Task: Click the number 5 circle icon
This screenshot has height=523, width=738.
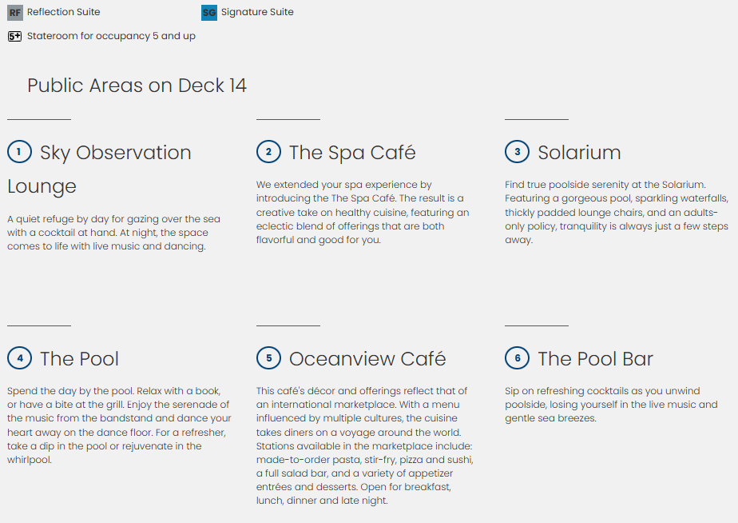Action: coord(268,358)
